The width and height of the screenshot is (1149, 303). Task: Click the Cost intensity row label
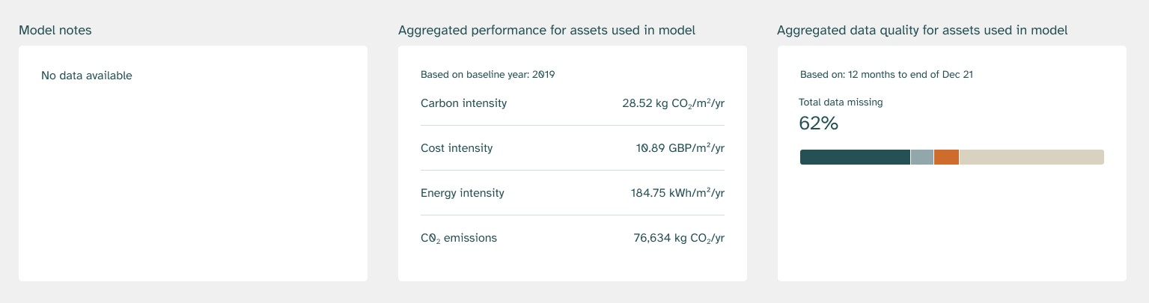457,148
